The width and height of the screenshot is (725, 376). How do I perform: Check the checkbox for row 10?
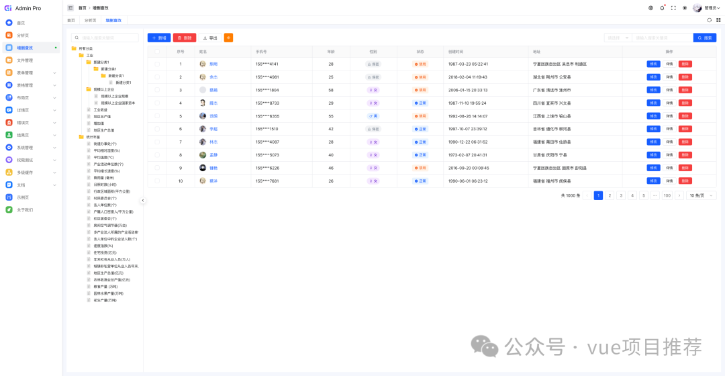tap(157, 181)
